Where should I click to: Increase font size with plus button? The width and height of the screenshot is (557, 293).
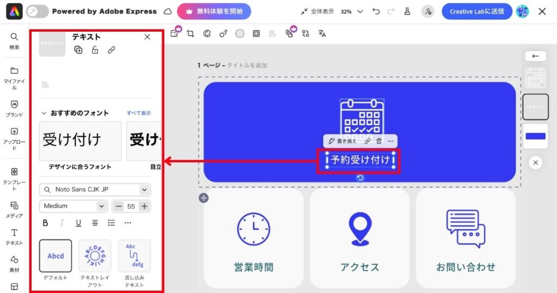coord(144,206)
